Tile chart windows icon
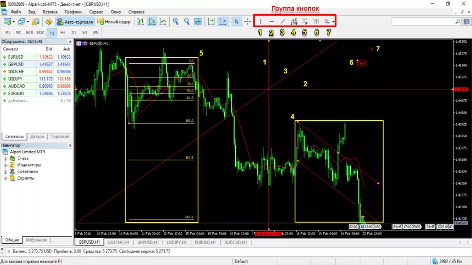 198,22
